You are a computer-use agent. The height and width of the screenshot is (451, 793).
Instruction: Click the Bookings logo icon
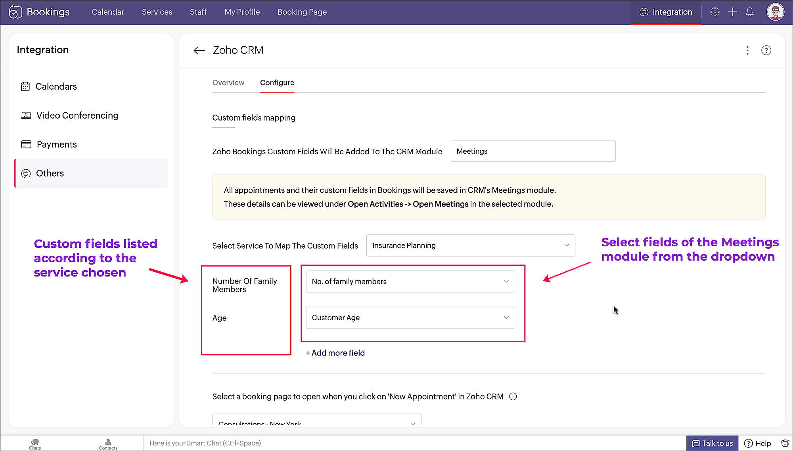point(15,12)
